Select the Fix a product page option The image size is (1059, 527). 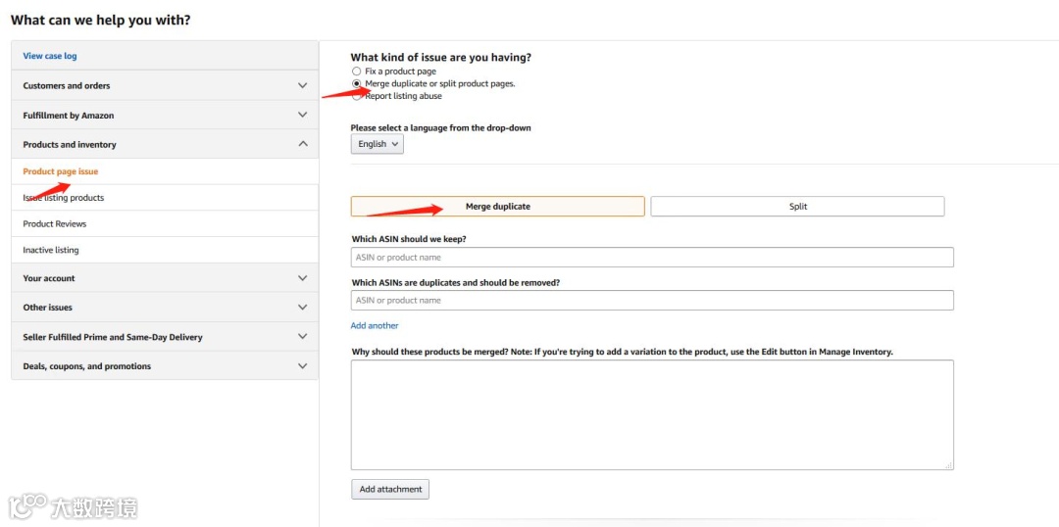pyautogui.click(x=357, y=72)
